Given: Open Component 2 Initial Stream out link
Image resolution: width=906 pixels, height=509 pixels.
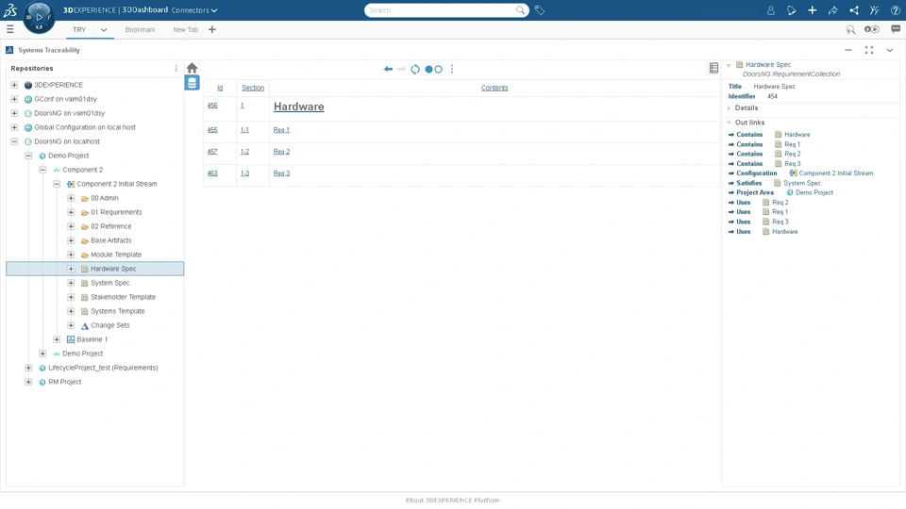Looking at the screenshot, I should (x=835, y=173).
